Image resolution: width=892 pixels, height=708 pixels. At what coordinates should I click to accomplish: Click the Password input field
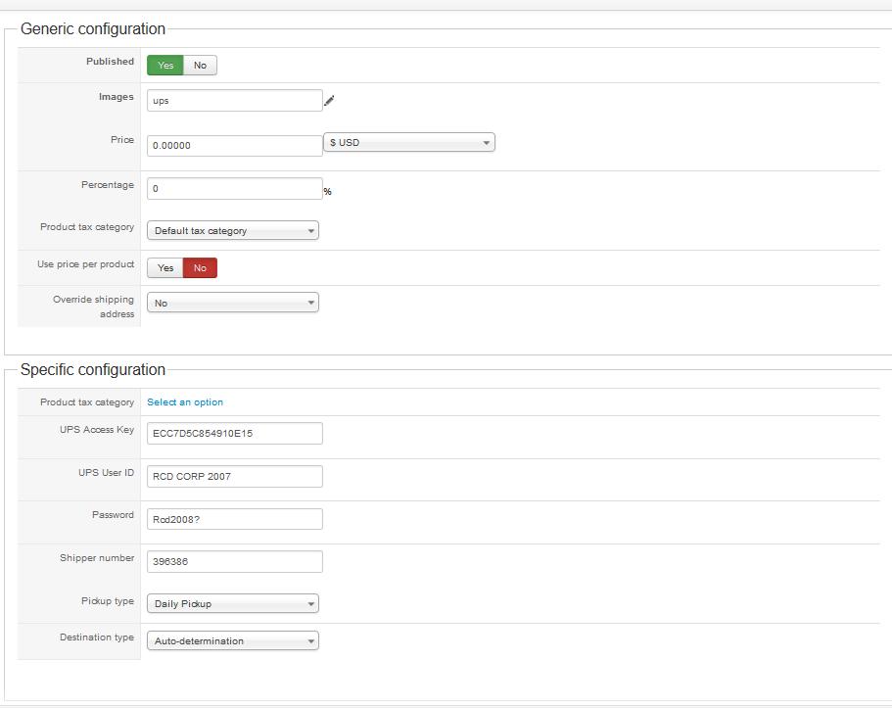[x=234, y=519]
